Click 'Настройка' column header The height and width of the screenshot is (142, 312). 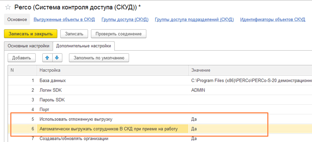pos(50,71)
